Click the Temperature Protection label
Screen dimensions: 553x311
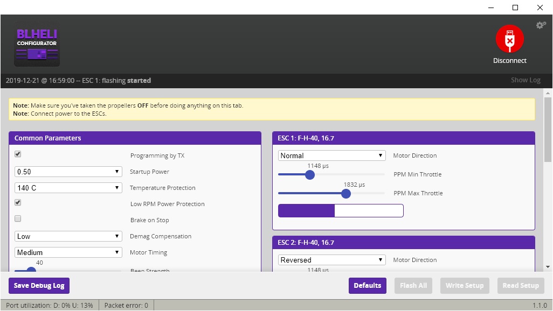click(x=163, y=188)
